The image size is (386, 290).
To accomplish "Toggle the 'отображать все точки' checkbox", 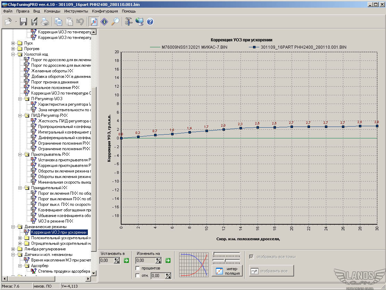I will point(251,257).
